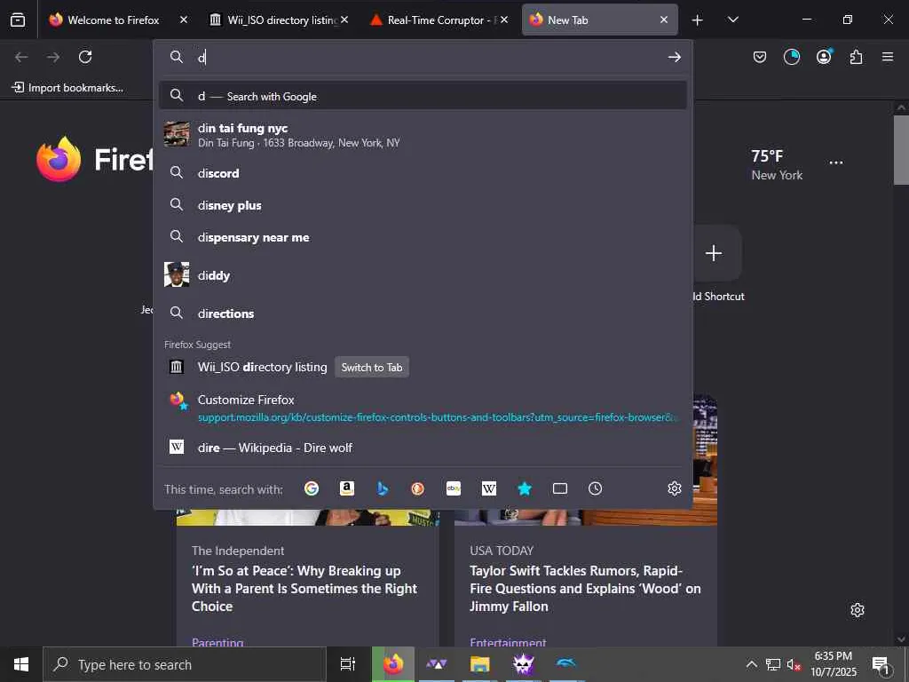The image size is (909, 682).
Task: Select disney plus suggestion
Action: tap(423, 205)
